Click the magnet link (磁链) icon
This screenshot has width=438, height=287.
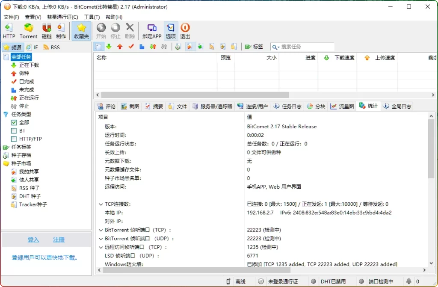(x=46, y=31)
